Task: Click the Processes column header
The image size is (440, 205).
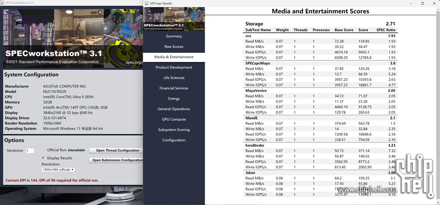Action: coord(321,30)
